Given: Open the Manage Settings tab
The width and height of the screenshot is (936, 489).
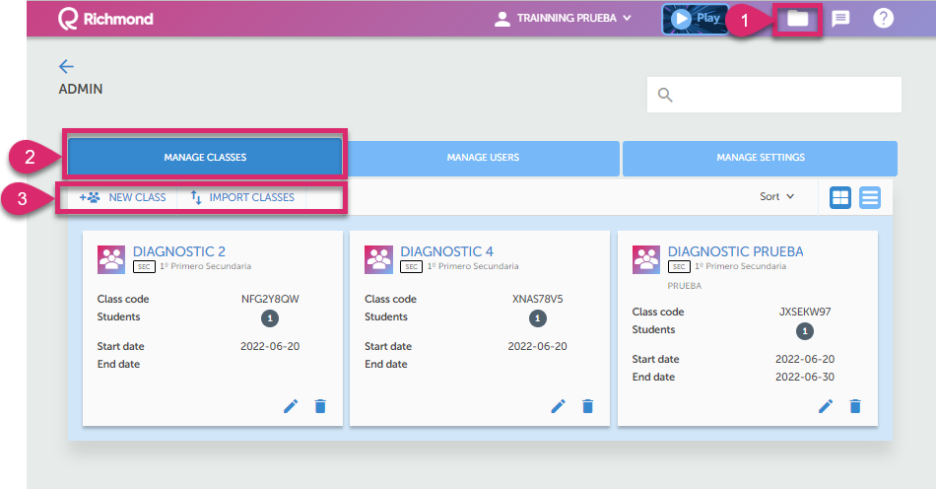Looking at the screenshot, I should (760, 158).
